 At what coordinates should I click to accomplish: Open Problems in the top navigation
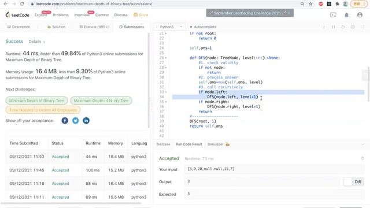click(x=61, y=15)
